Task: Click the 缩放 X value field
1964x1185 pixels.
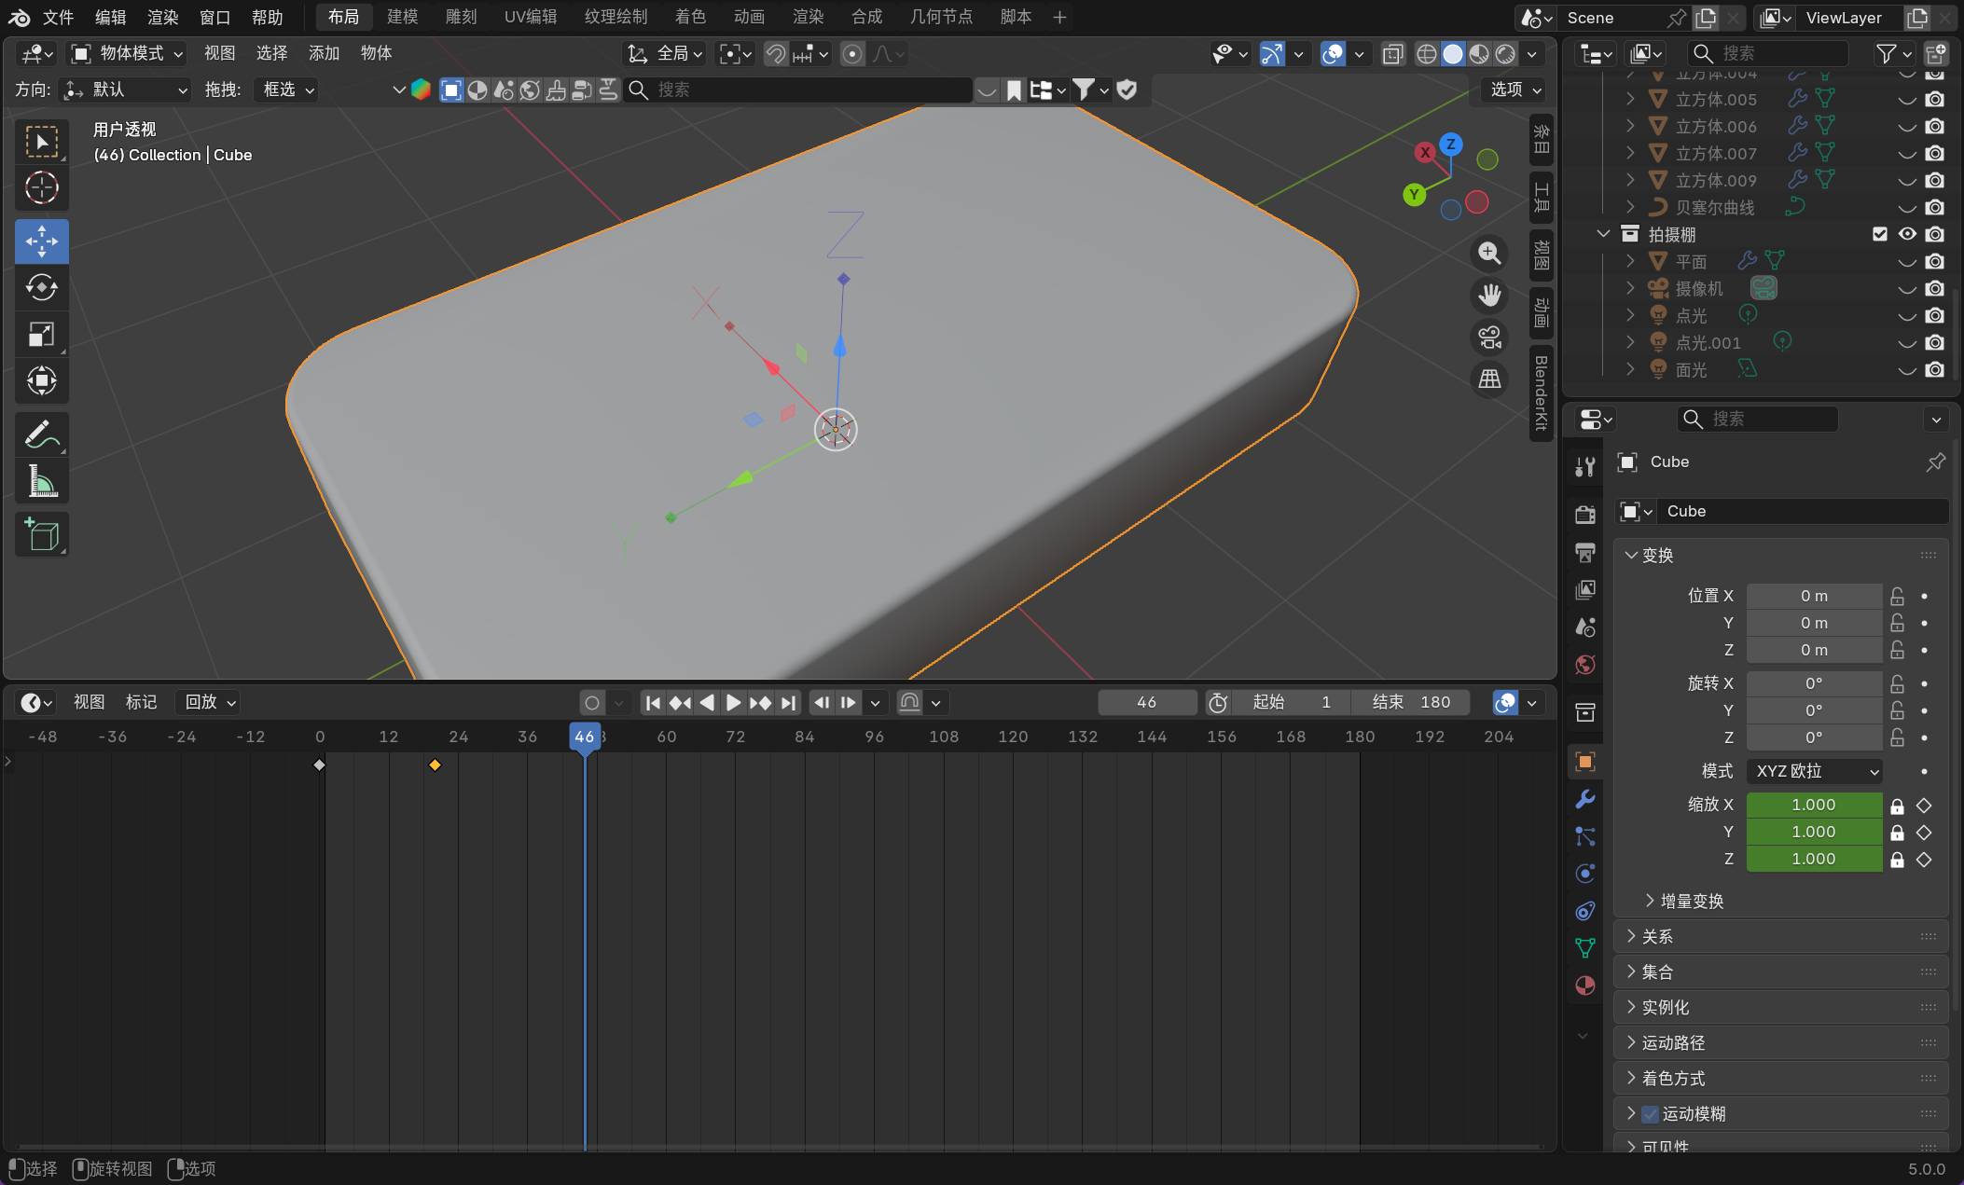Action: tap(1813, 805)
